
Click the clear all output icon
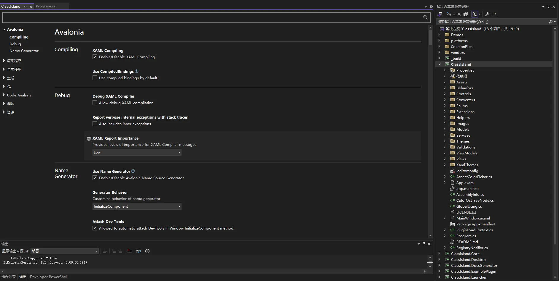130,251
